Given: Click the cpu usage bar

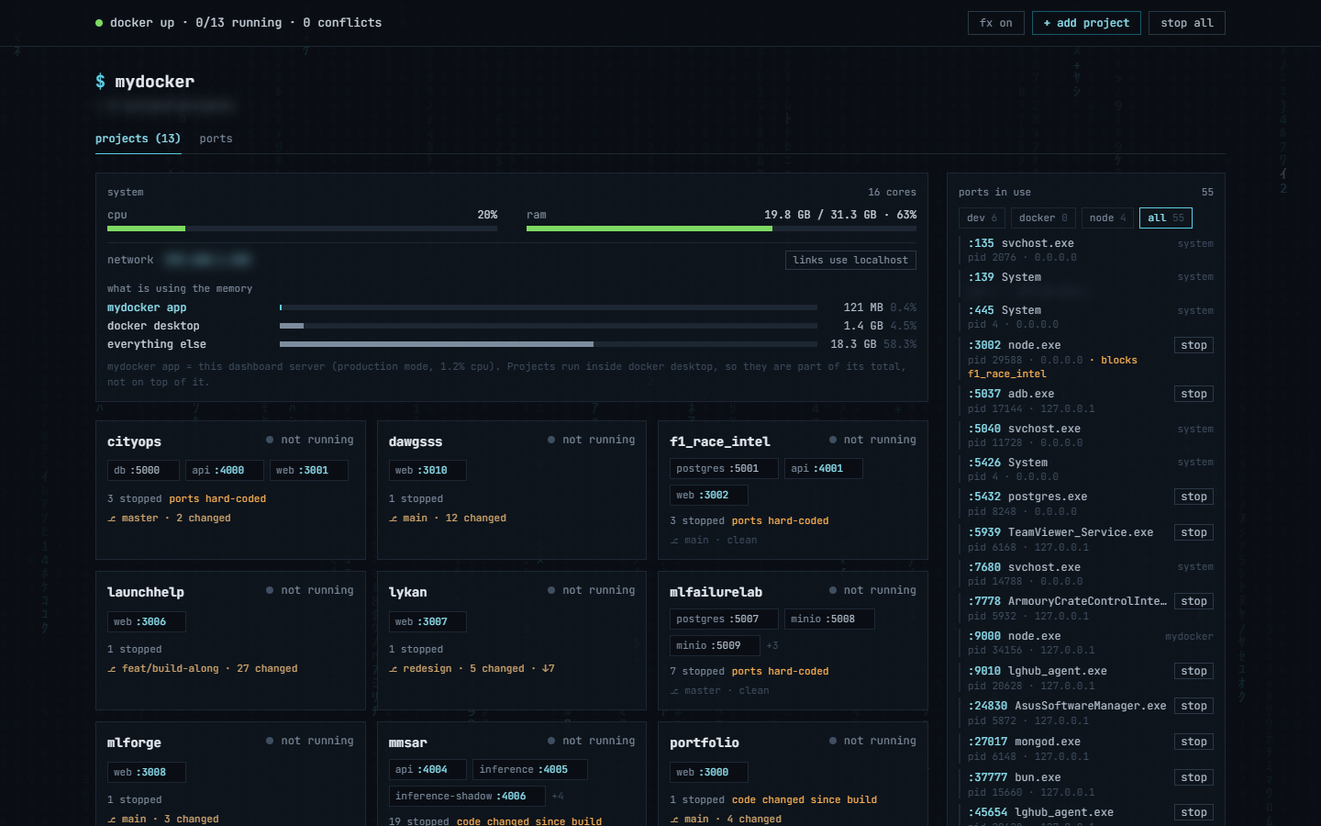Looking at the screenshot, I should point(302,228).
